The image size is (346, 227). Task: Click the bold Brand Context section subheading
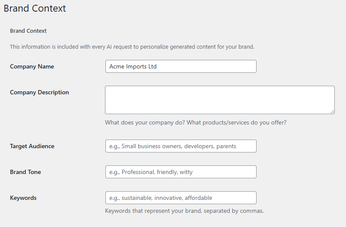[28, 31]
